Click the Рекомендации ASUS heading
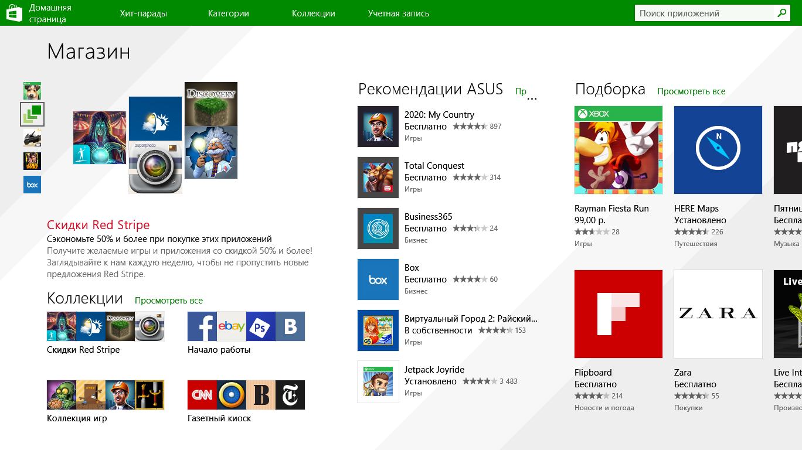 430,89
